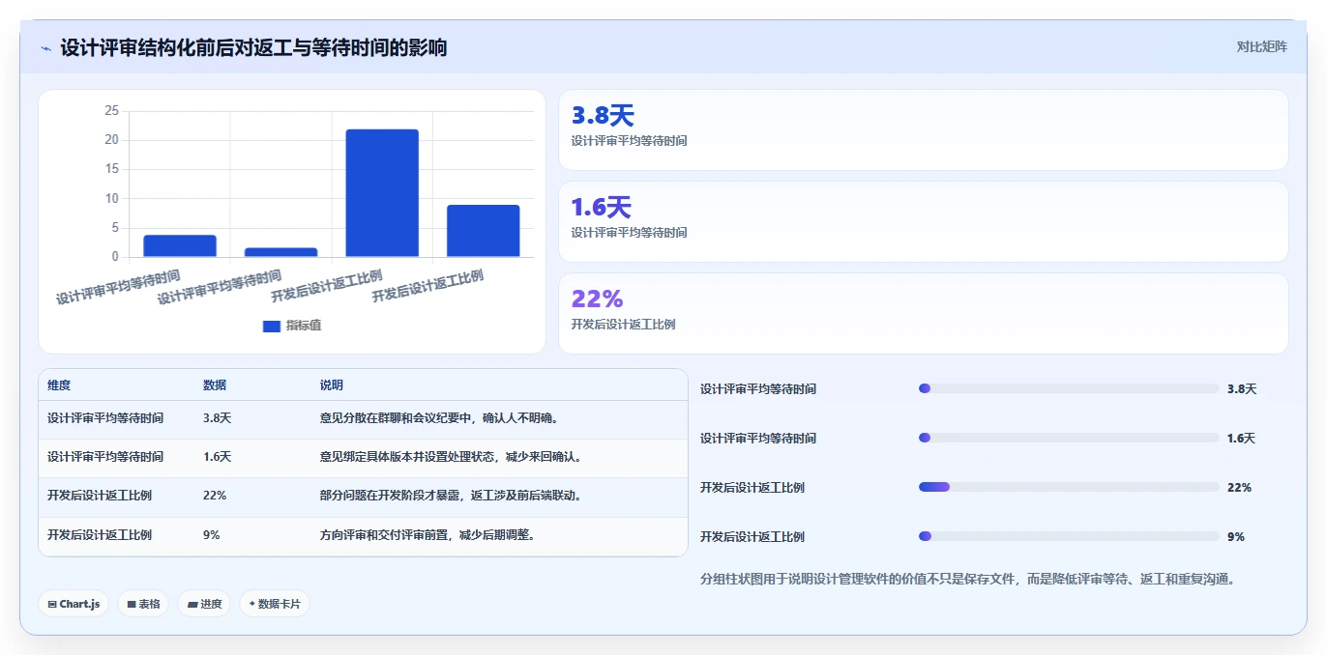This screenshot has height=655, width=1327.
Task: Select the 数据卡片 chip label
Action: tap(280, 604)
